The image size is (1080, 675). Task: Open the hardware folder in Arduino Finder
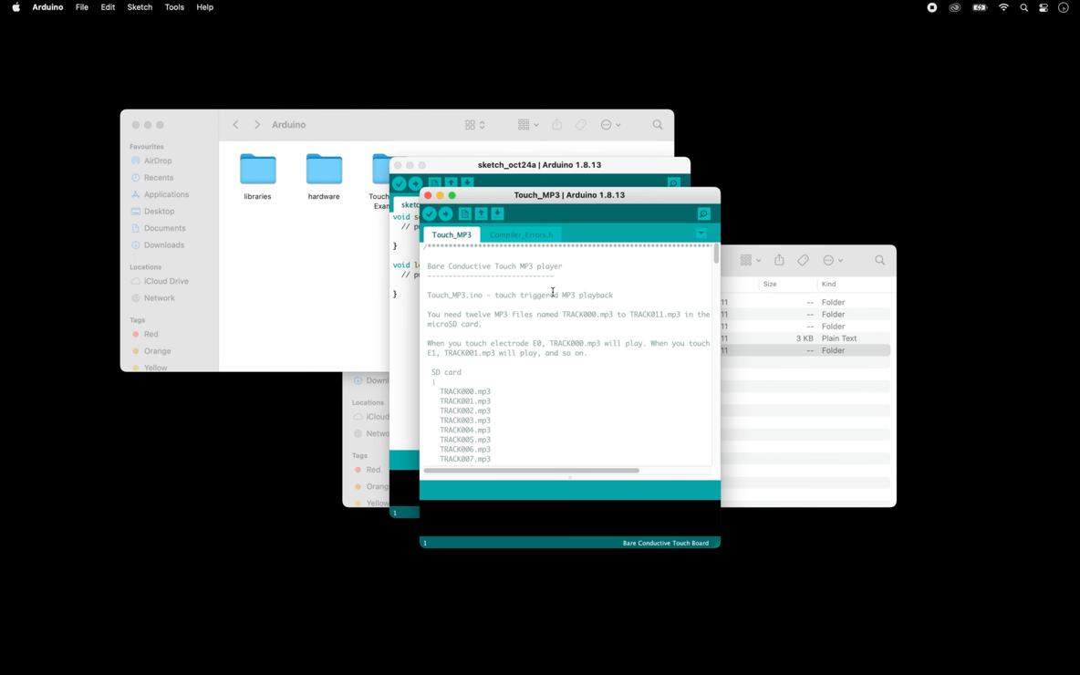(324, 177)
